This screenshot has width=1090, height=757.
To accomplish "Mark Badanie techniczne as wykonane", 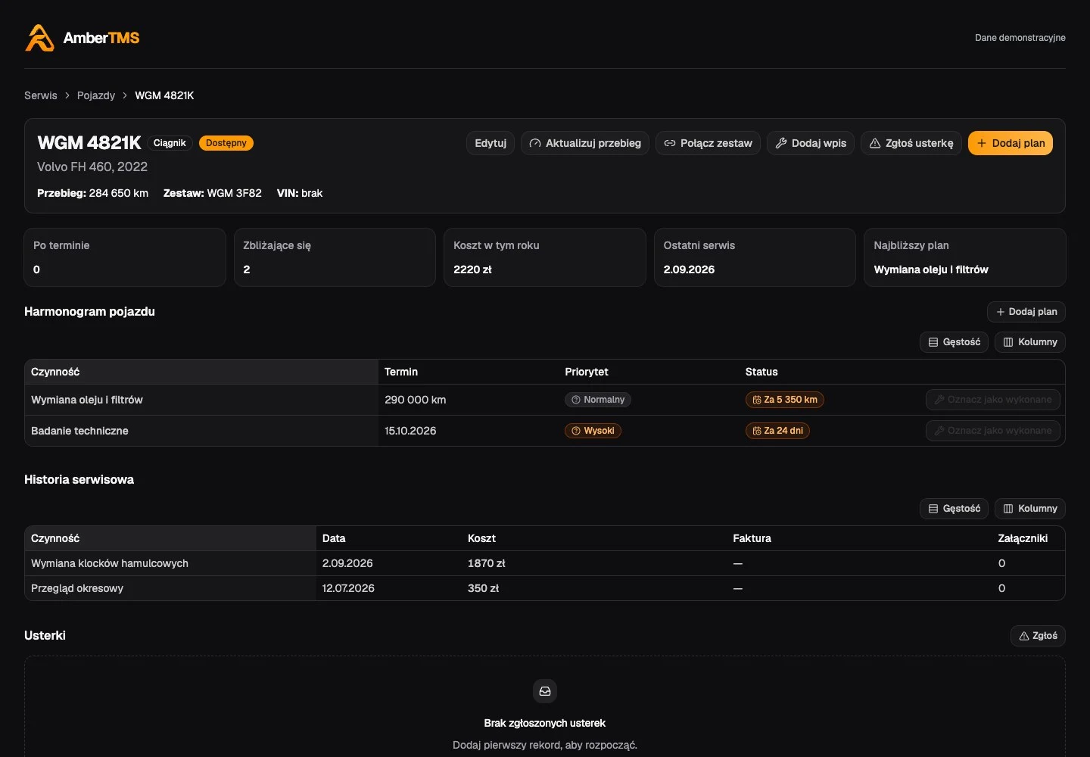I will [993, 431].
